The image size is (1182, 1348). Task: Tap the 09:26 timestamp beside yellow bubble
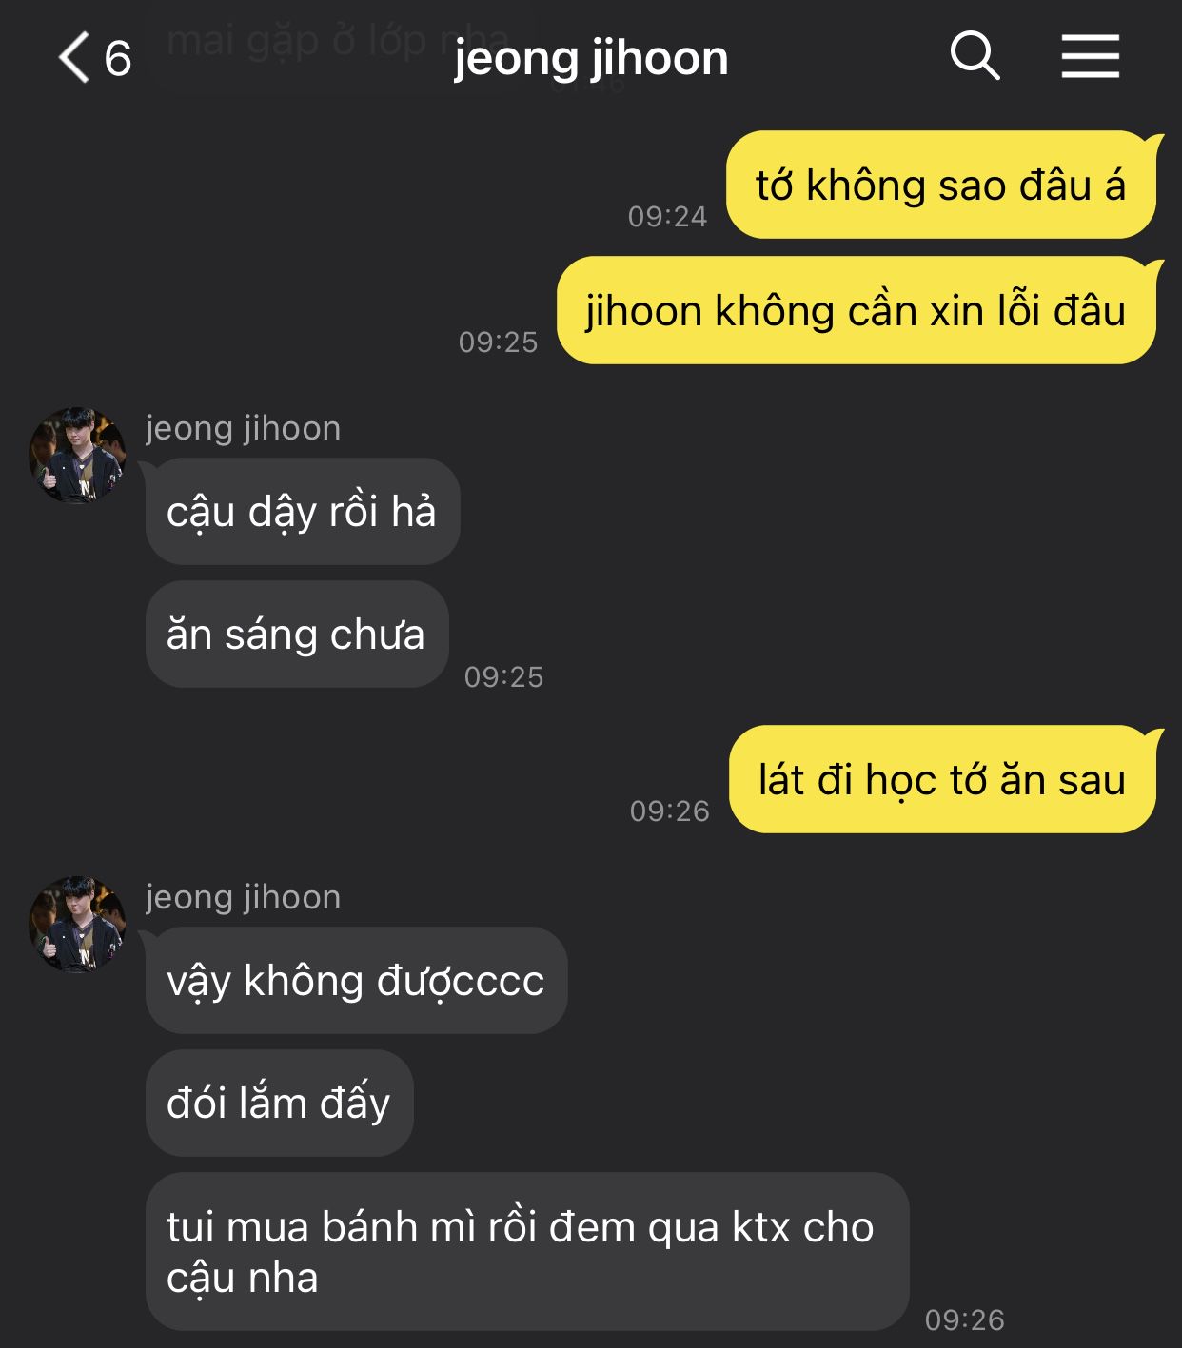tap(670, 811)
